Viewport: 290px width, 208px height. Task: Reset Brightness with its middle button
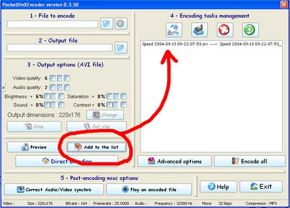point(53,96)
